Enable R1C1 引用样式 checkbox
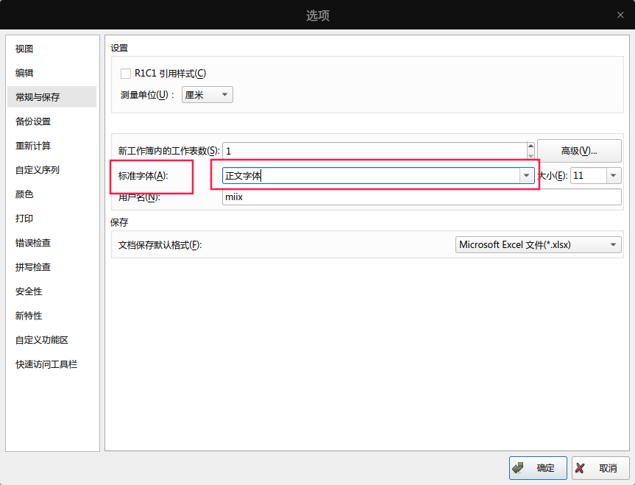 pyautogui.click(x=126, y=74)
